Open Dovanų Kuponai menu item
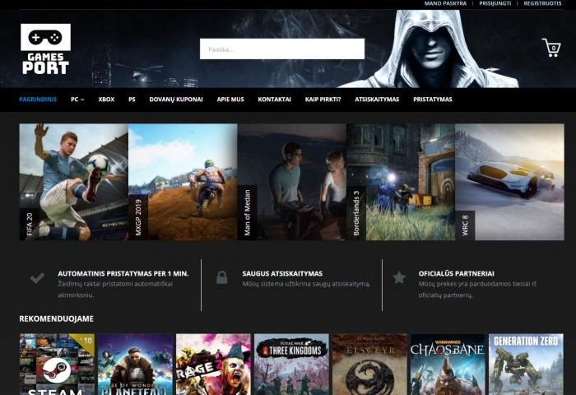The image size is (576, 395). pyautogui.click(x=176, y=100)
